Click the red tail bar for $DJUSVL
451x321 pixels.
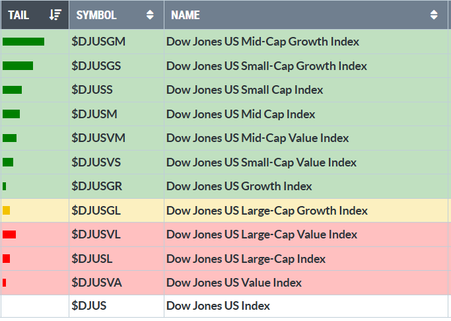click(x=9, y=234)
